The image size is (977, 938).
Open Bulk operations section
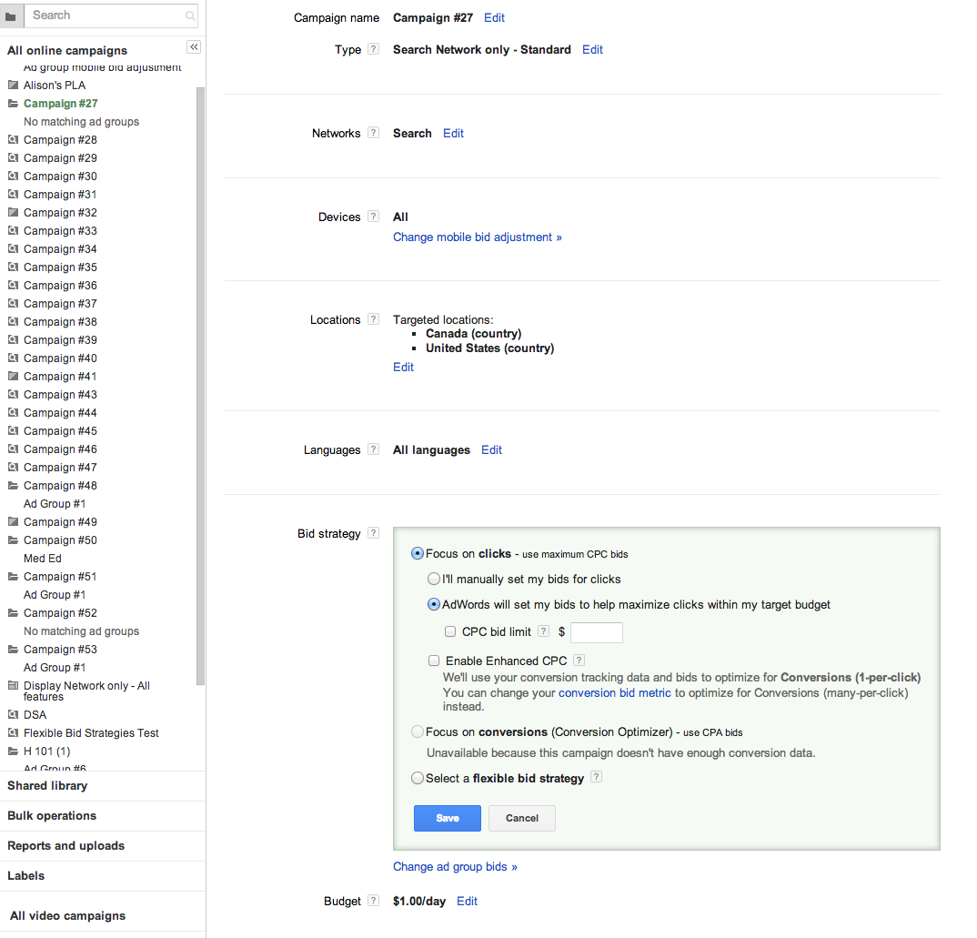point(52,815)
